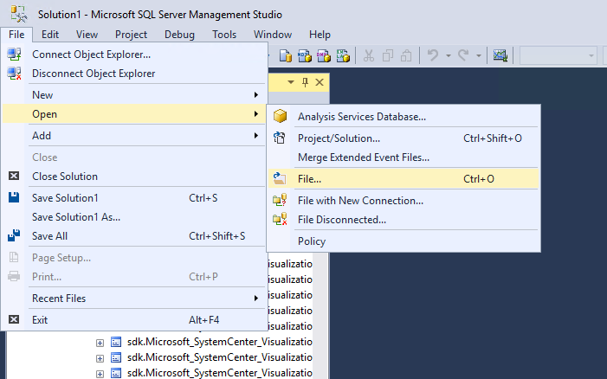607x379 pixels.
Task: Close the docked Object Explorer panel
Action: [319, 82]
